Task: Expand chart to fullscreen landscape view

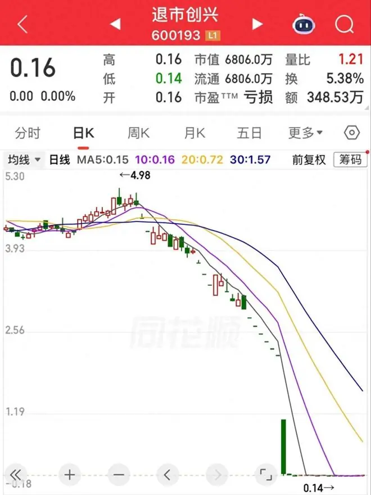Action: (x=266, y=475)
